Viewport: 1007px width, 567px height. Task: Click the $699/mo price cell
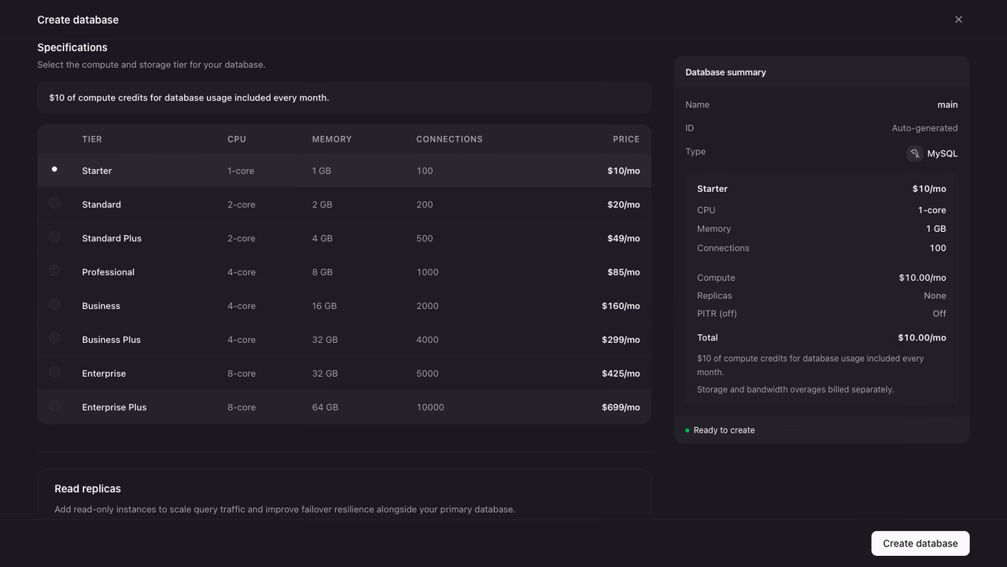pyautogui.click(x=621, y=407)
